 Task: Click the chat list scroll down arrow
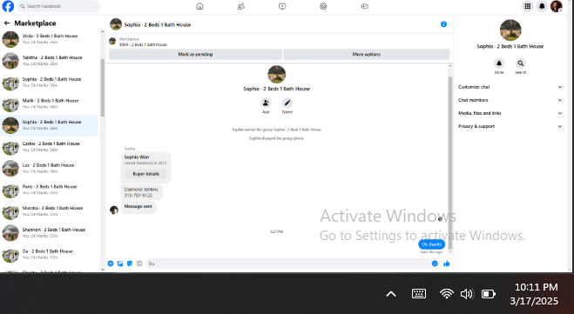click(103, 270)
